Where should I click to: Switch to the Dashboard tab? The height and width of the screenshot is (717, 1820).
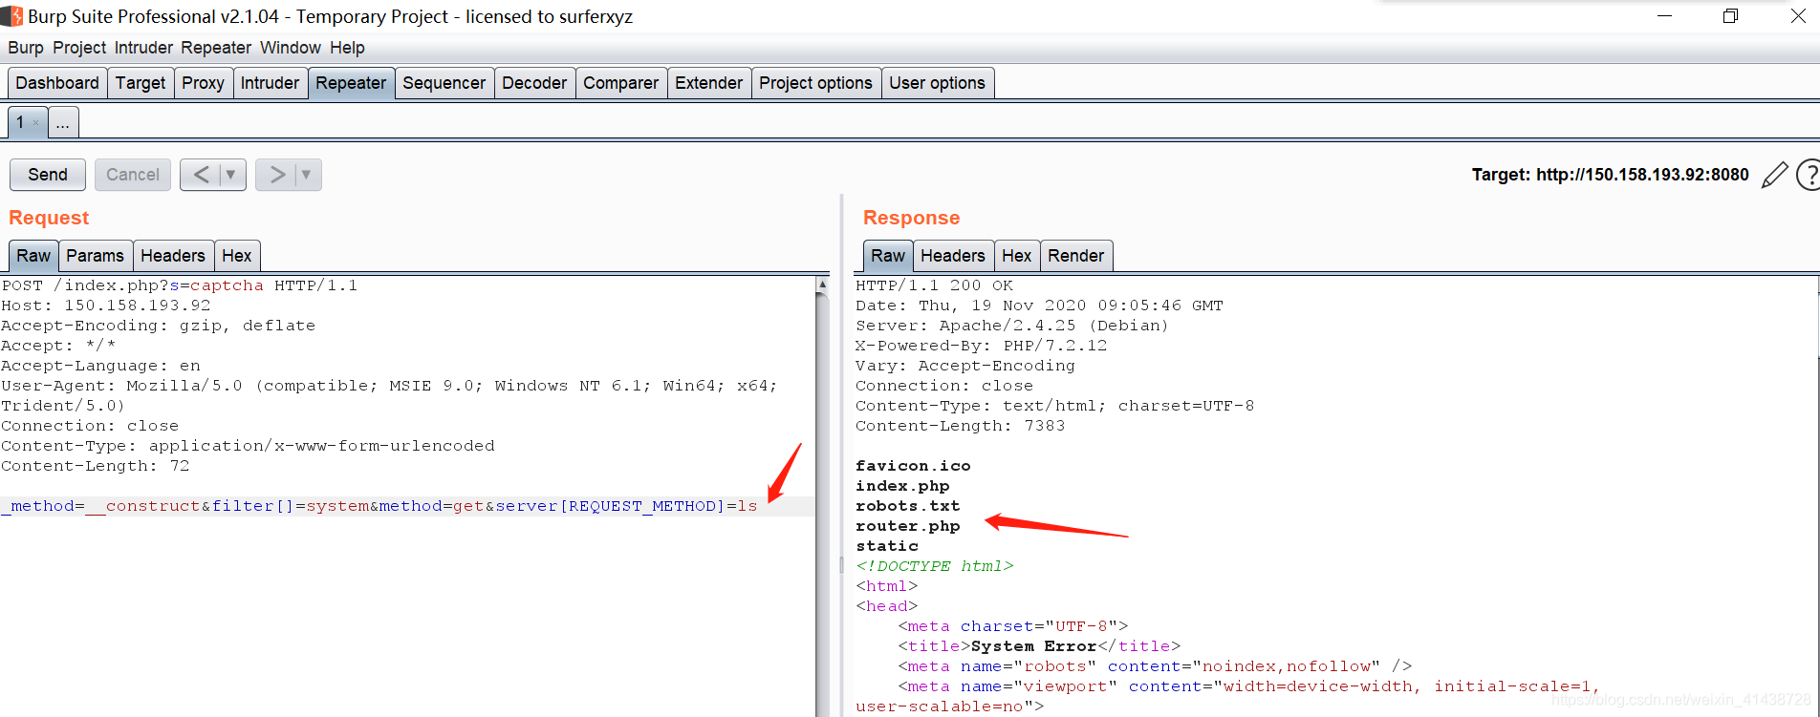pyautogui.click(x=57, y=83)
